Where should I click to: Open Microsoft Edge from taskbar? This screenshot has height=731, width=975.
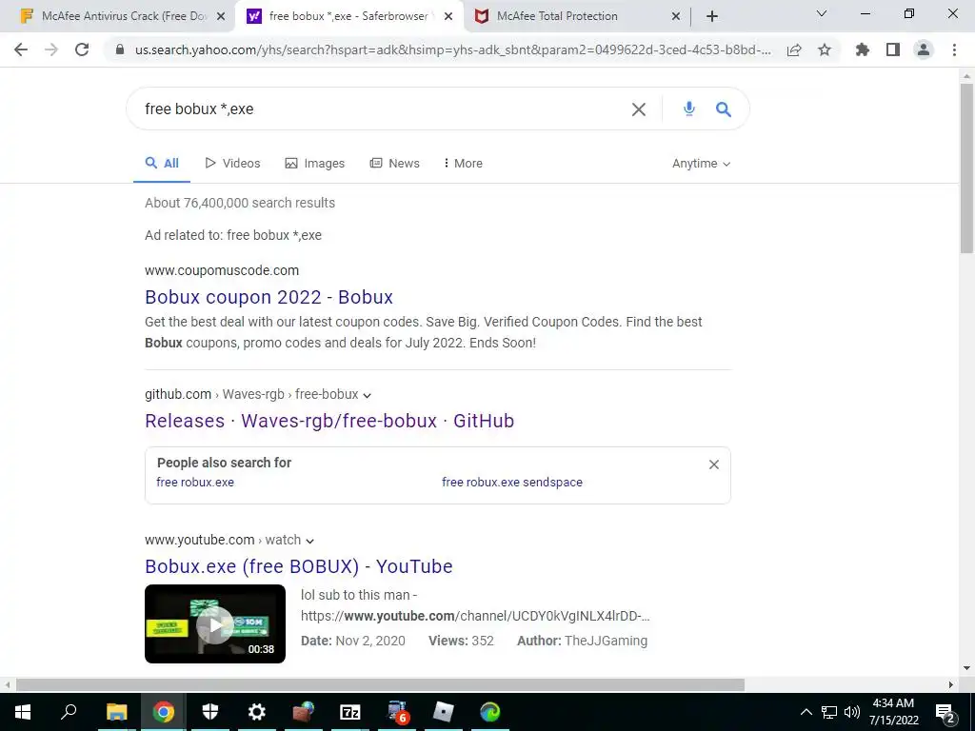pos(490,712)
